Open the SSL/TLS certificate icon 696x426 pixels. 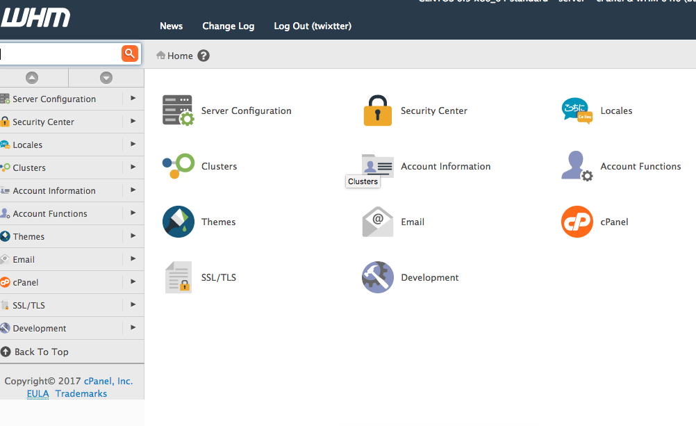point(178,277)
